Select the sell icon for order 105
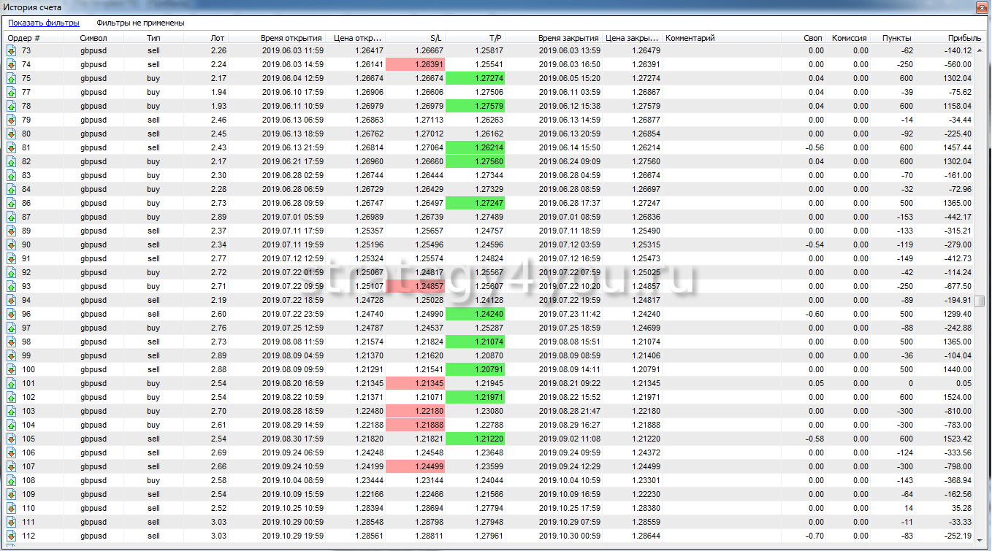This screenshot has width=992, height=551. pos(12,439)
